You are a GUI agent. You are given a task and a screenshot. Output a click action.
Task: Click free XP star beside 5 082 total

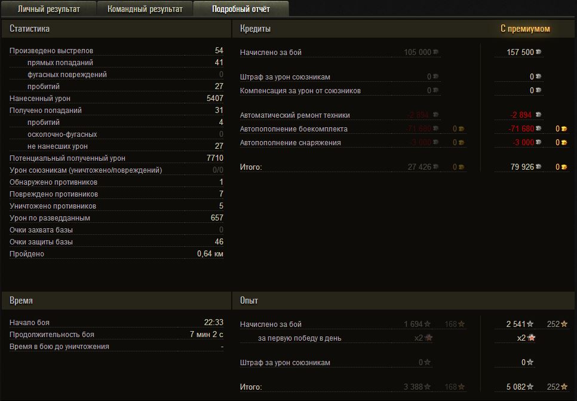564,387
